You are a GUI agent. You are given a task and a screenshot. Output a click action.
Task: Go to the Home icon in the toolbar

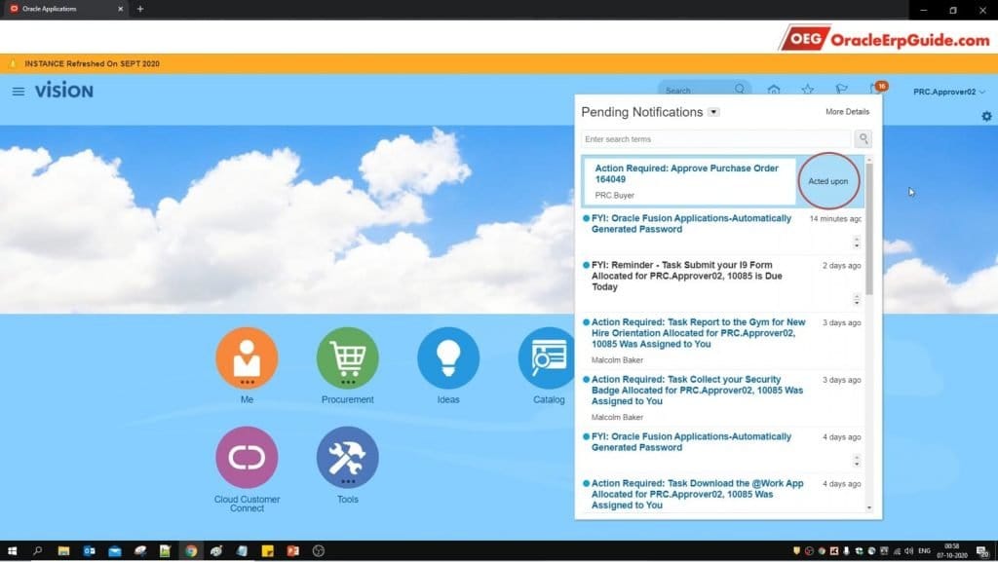774,89
